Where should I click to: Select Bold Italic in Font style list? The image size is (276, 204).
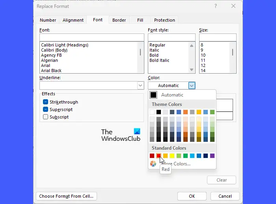tap(159, 61)
